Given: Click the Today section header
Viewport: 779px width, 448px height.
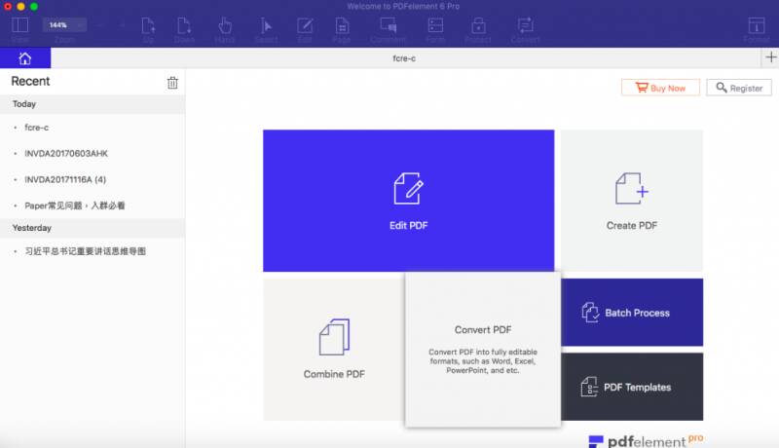Looking at the screenshot, I should click(x=93, y=104).
